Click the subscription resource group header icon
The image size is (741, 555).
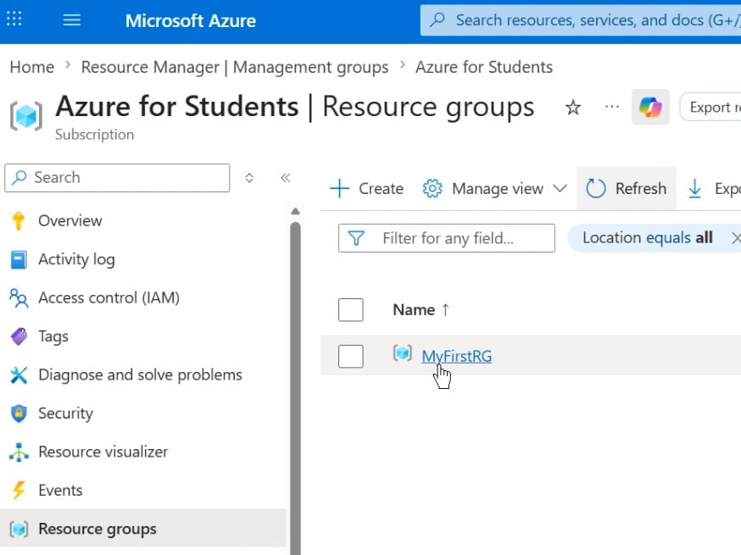pyautogui.click(x=26, y=116)
